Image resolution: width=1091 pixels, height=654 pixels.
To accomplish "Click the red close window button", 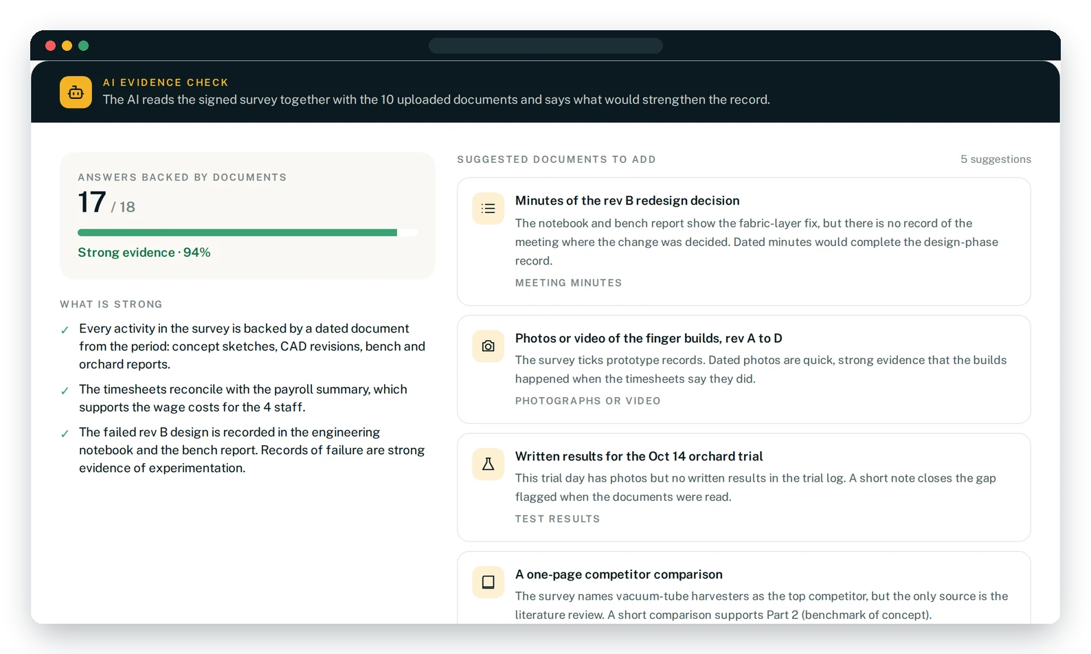I will coord(50,46).
